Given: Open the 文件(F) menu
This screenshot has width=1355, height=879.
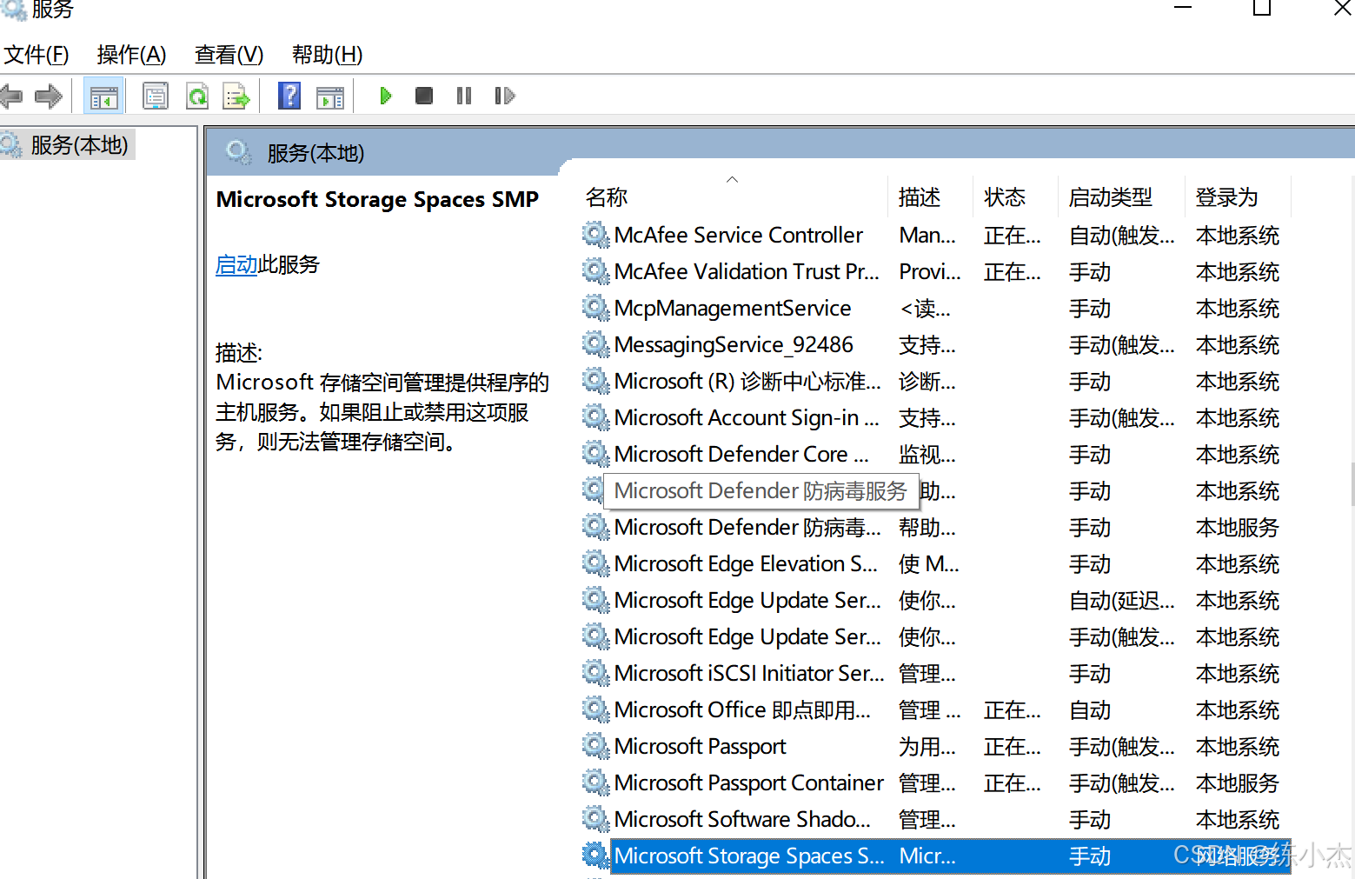Looking at the screenshot, I should point(37,55).
